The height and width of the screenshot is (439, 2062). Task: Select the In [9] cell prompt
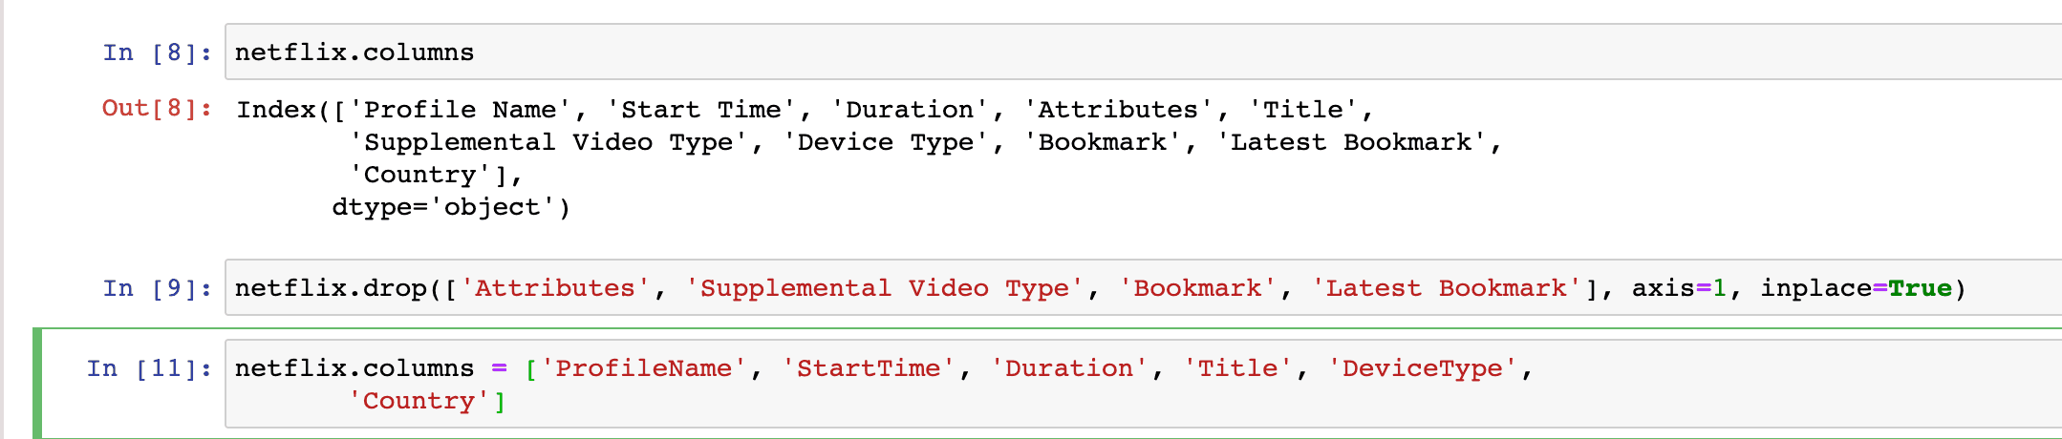(x=157, y=288)
